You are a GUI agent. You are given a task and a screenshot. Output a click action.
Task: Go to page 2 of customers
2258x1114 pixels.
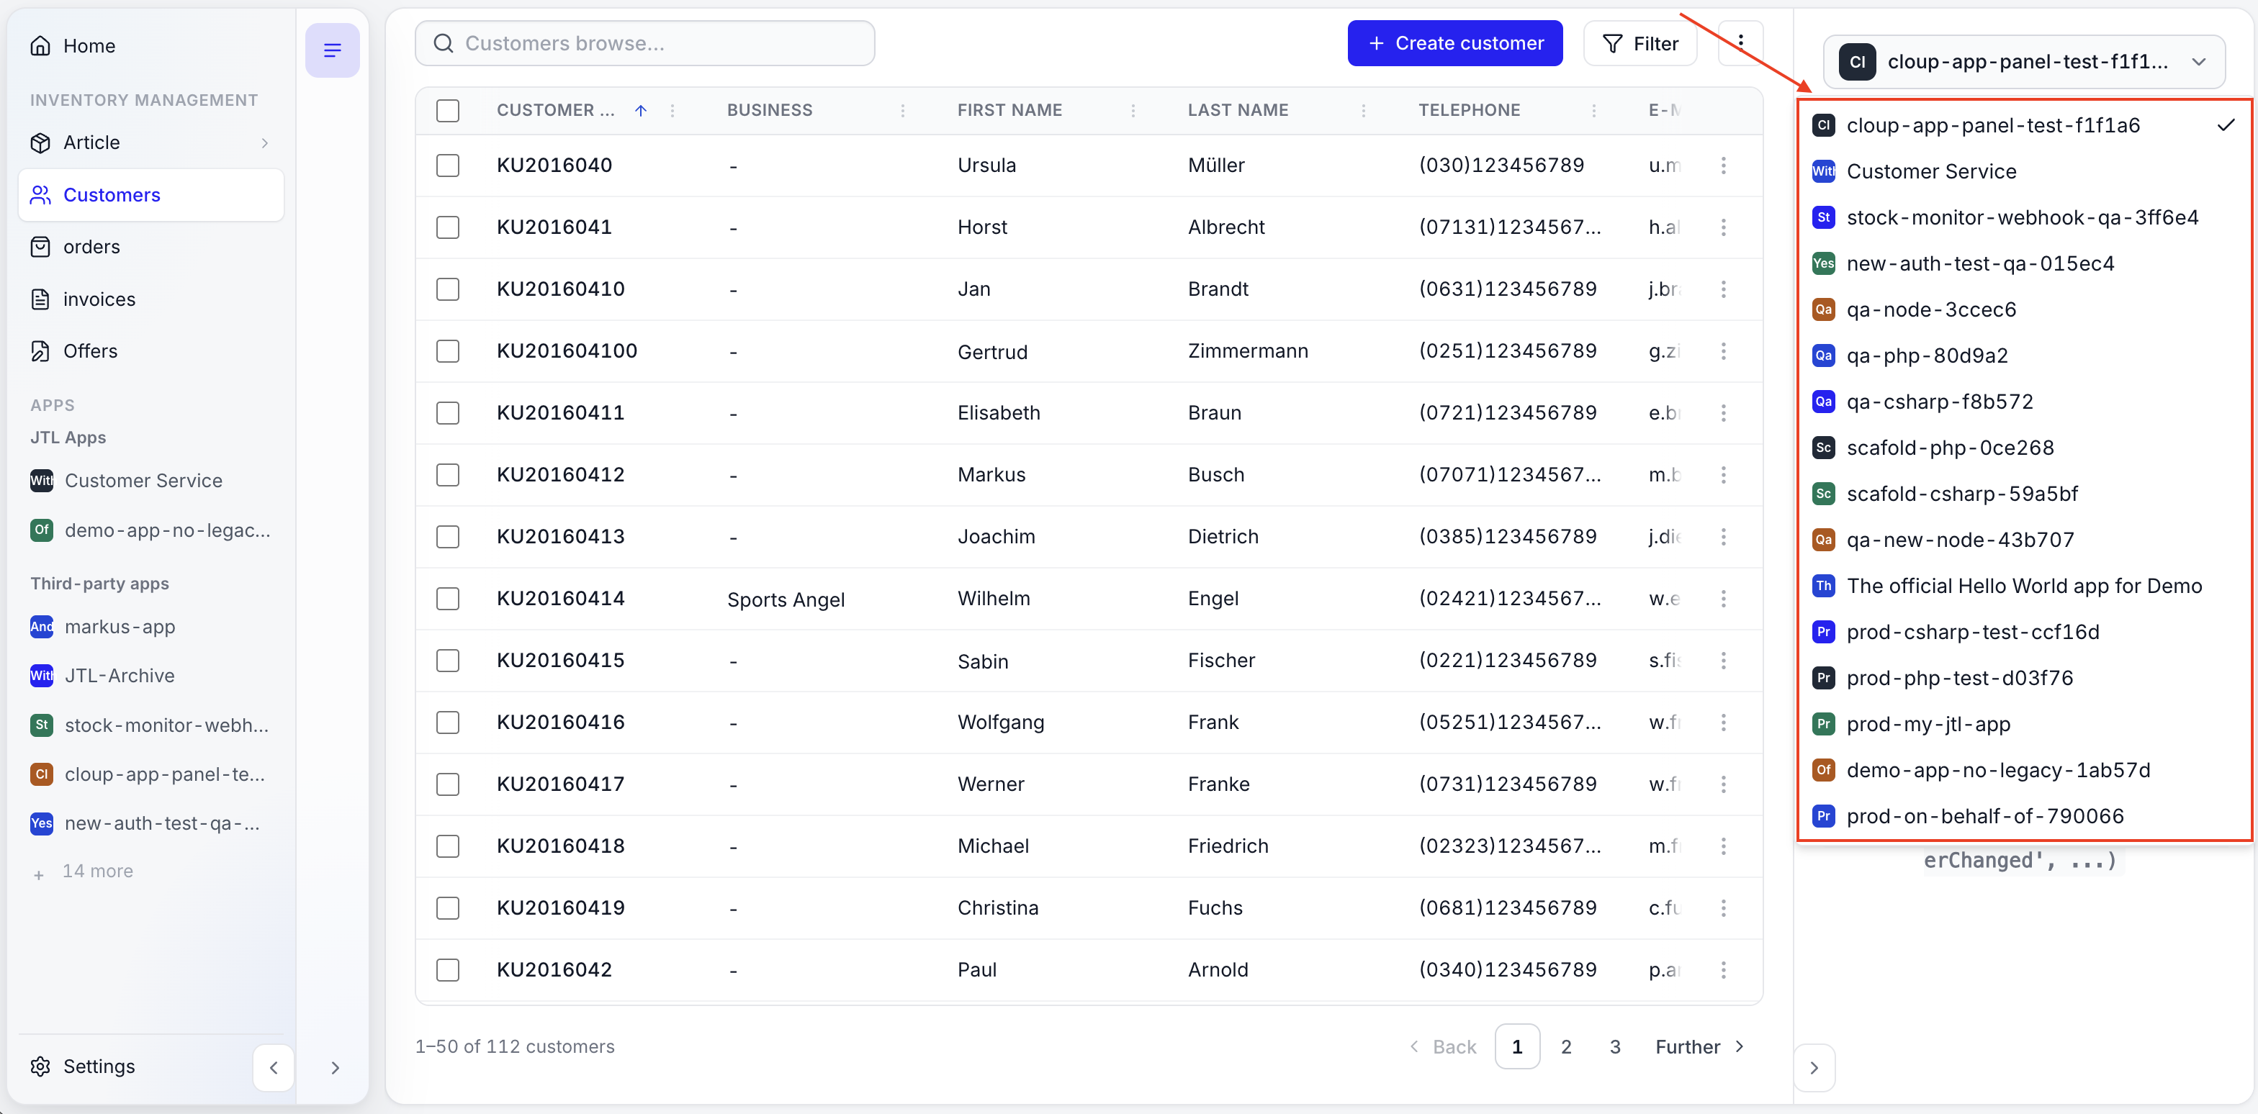pyautogui.click(x=1566, y=1046)
